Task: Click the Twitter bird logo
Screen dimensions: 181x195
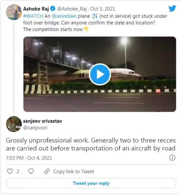Action: tap(172, 9)
